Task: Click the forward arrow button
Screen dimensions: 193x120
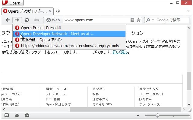Action: point(17,20)
